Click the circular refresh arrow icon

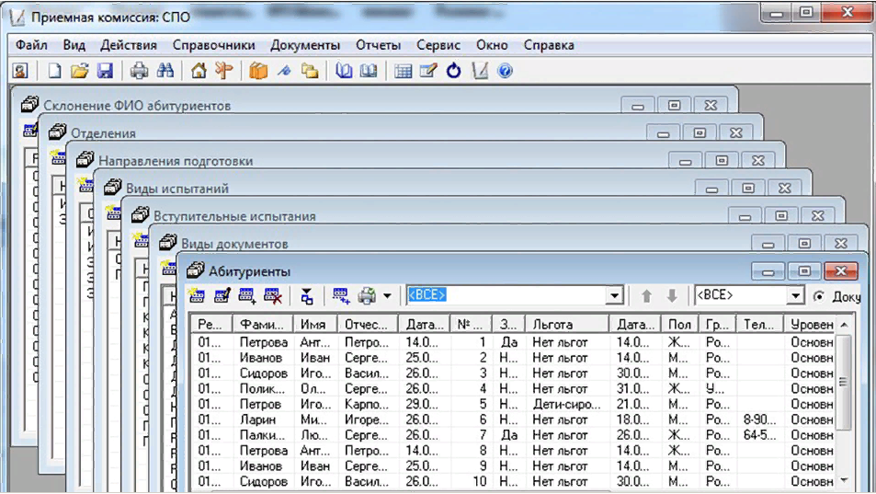(453, 71)
